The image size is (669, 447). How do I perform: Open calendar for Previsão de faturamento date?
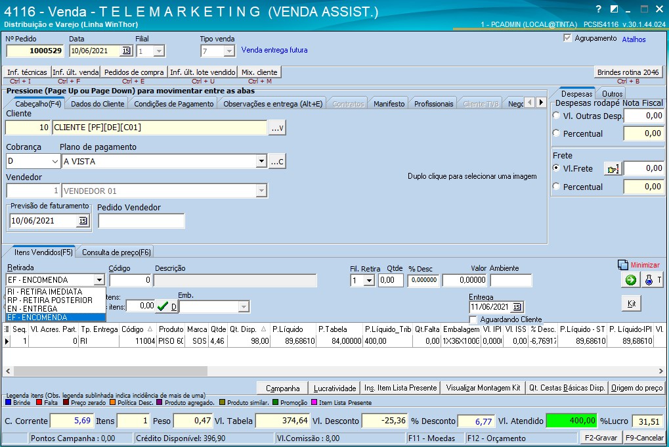coord(83,221)
